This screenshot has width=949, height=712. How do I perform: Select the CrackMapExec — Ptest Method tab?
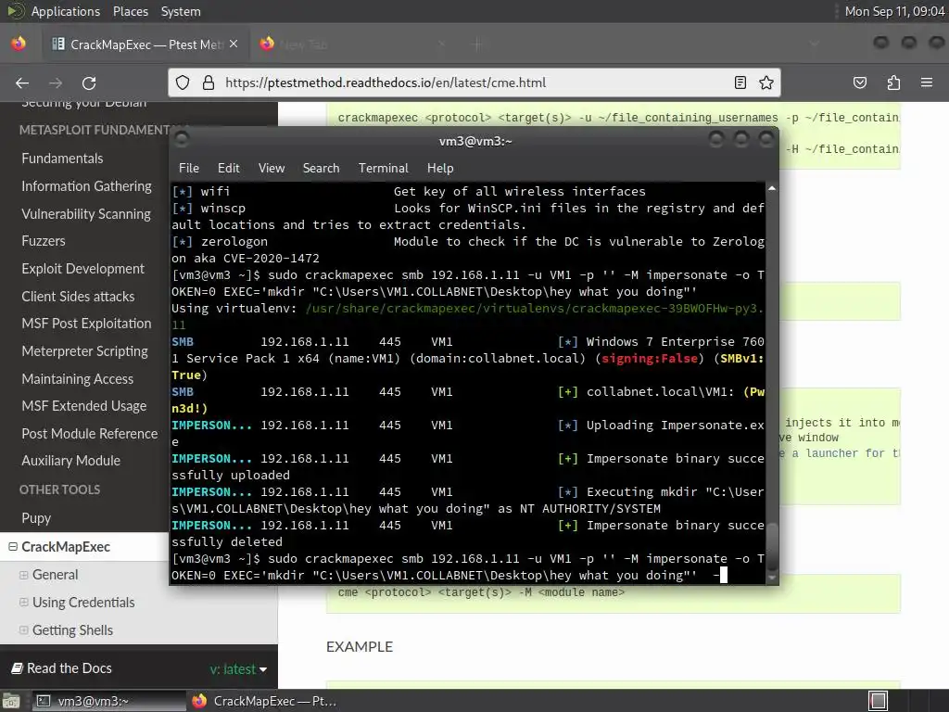[144, 44]
